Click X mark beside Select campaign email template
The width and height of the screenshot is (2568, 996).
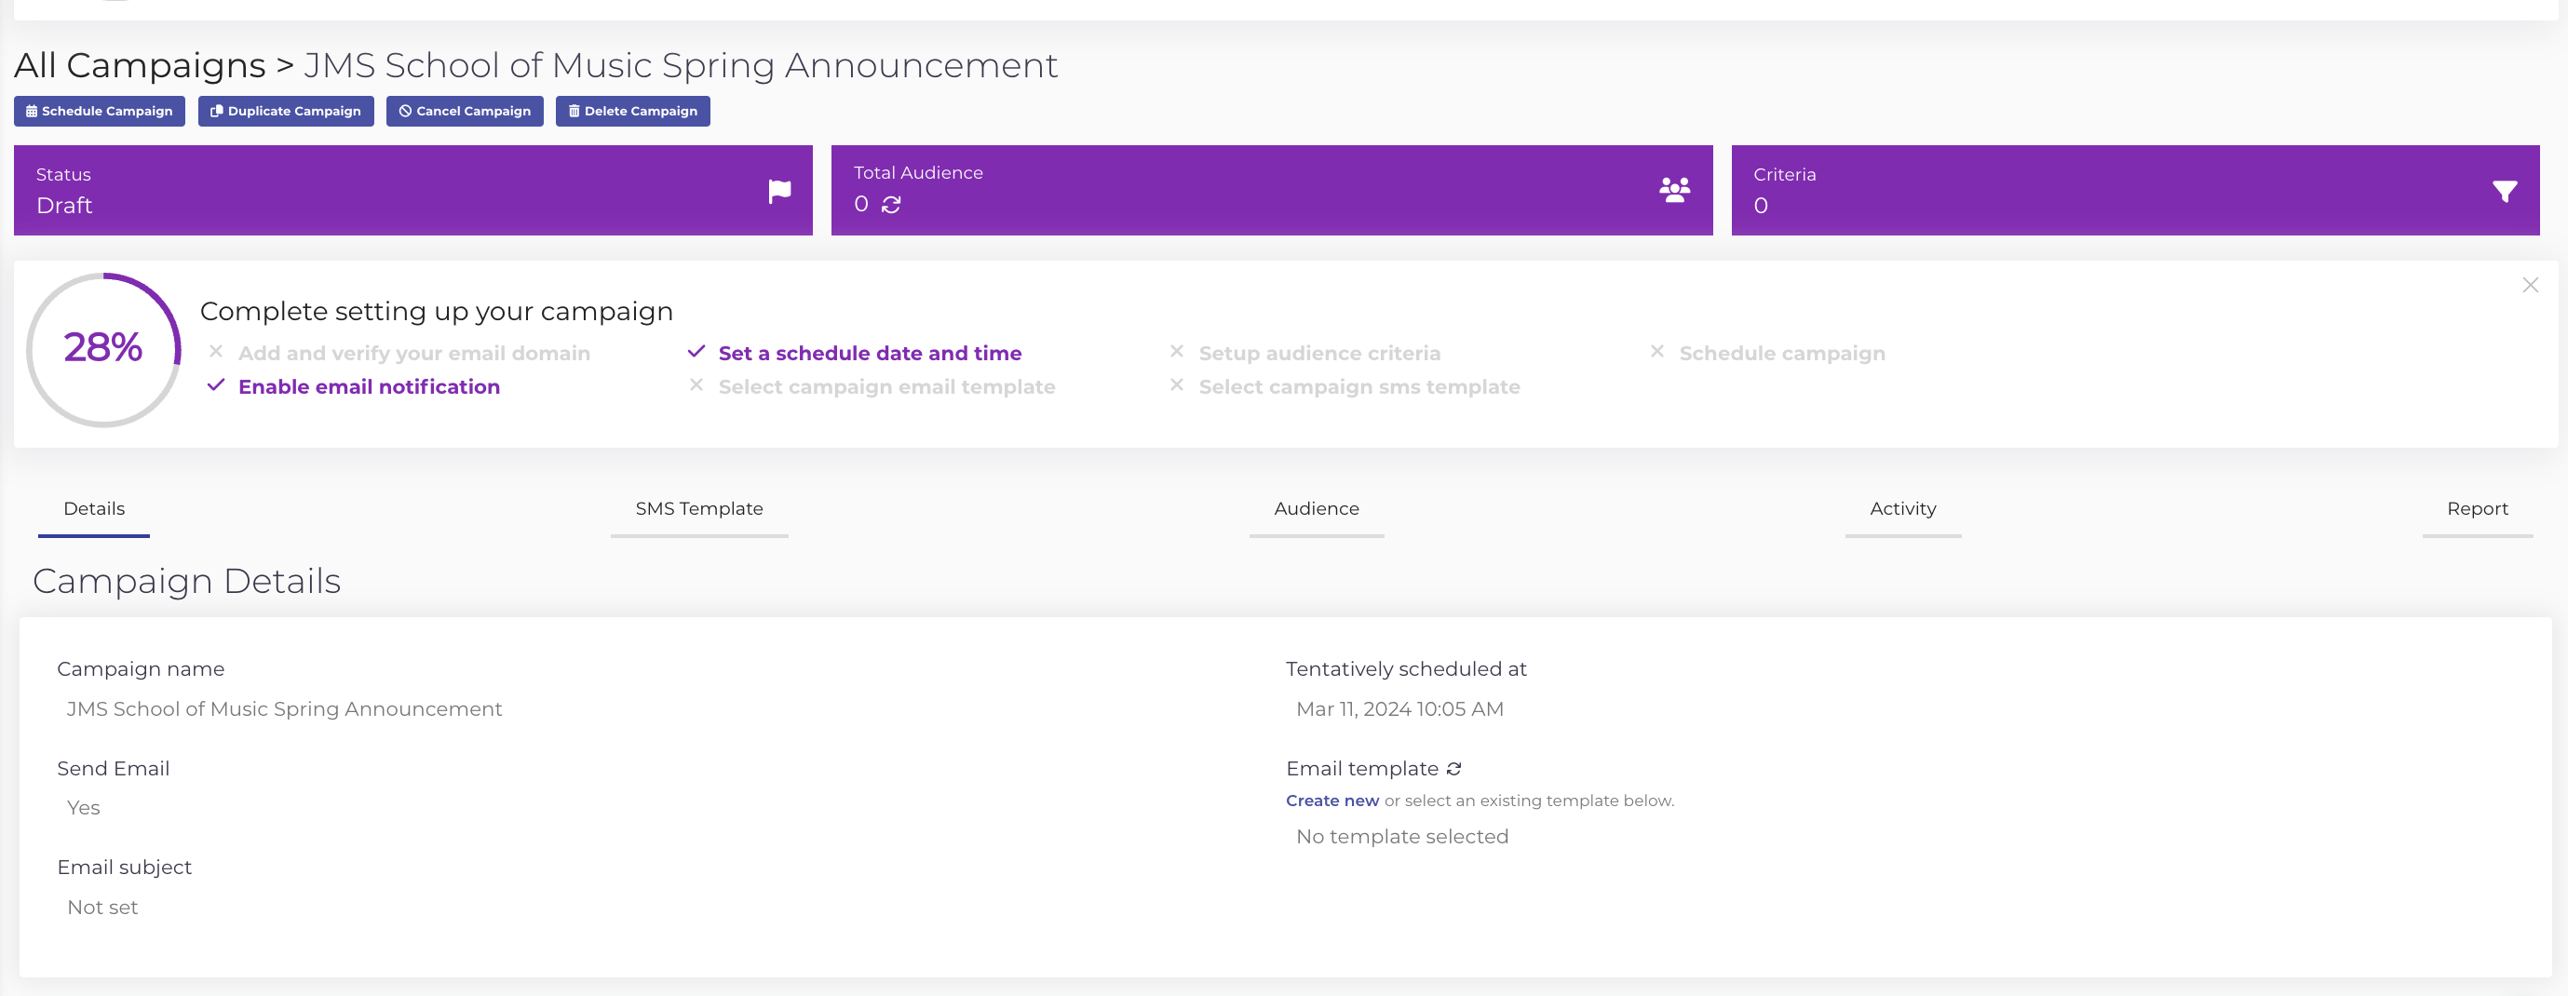tap(696, 384)
